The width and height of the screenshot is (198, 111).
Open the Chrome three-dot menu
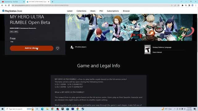(196, 5)
